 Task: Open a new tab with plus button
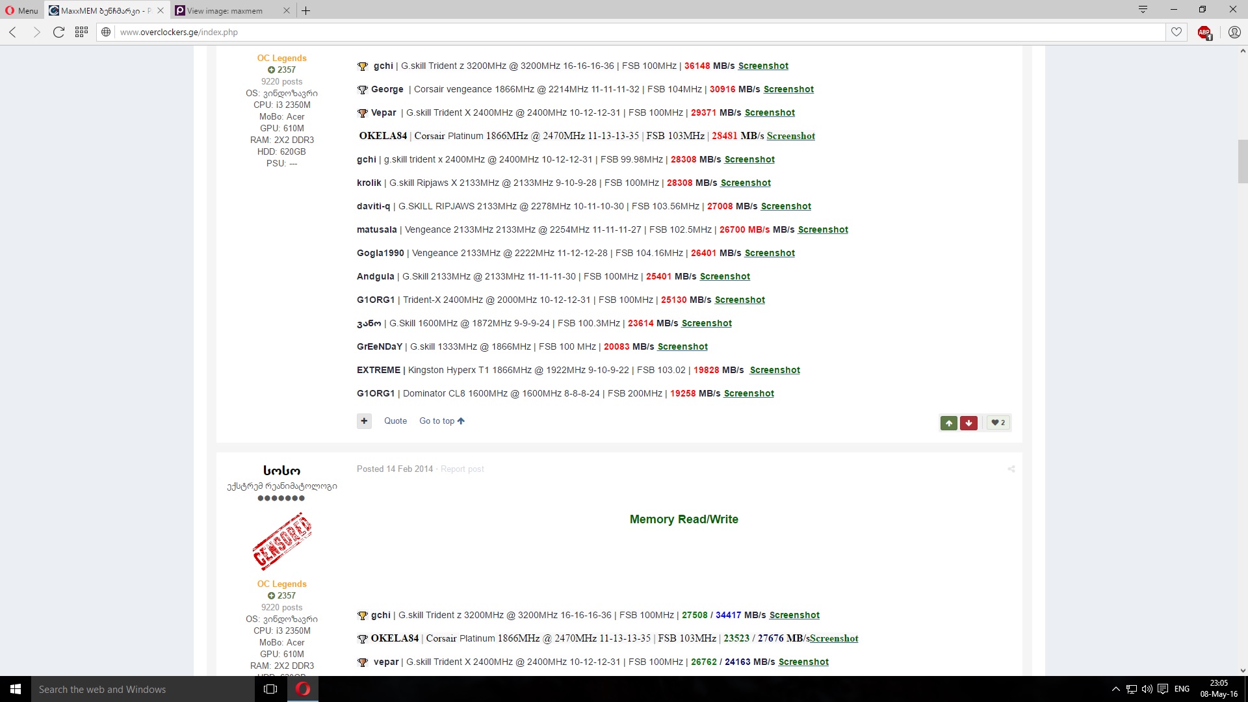(305, 10)
